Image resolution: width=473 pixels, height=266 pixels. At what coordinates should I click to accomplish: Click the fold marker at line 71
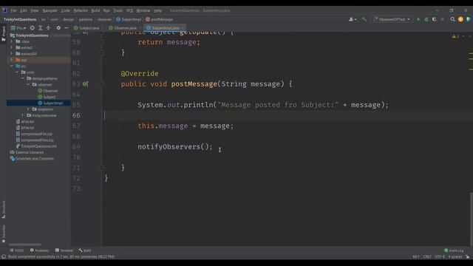(102, 168)
